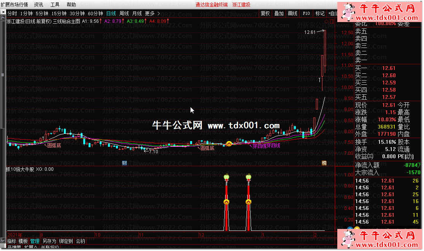Select the 月线 monthly period tab
Screen dimensions: 424x251
pyautogui.click(x=137, y=14)
